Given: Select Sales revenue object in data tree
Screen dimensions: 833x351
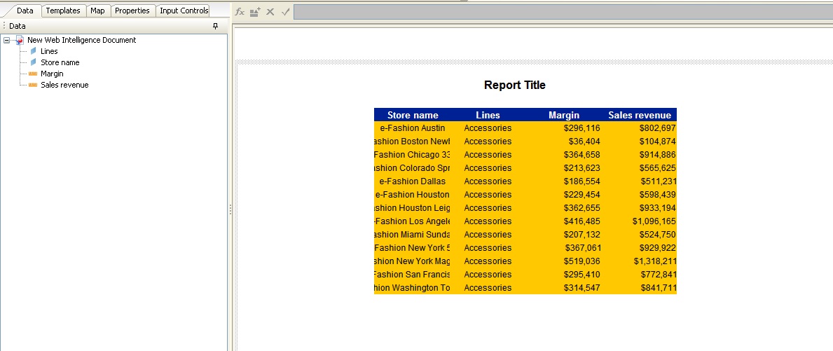Looking at the screenshot, I should [x=65, y=85].
